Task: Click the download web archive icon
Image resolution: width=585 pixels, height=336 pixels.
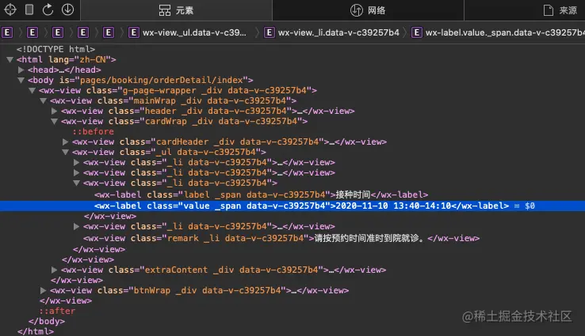Action: point(67,9)
